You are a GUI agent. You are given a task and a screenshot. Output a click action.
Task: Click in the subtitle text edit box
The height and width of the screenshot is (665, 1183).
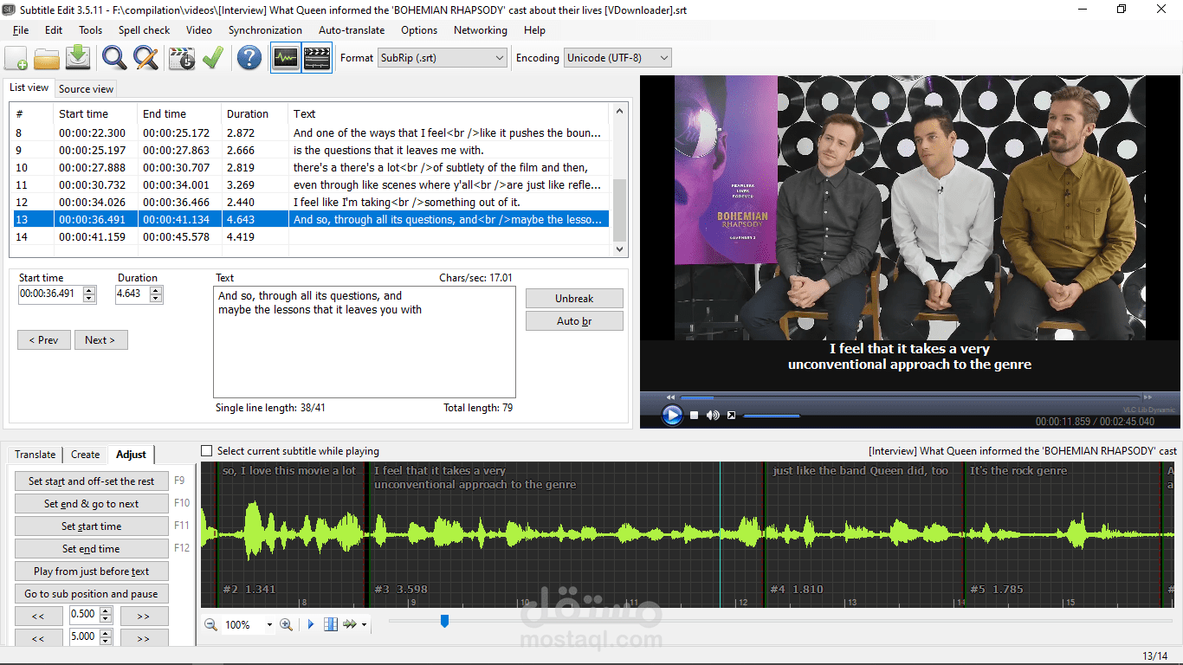pyautogui.click(x=365, y=341)
